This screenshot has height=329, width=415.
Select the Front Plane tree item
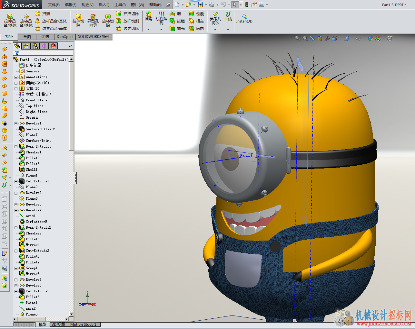(33, 100)
